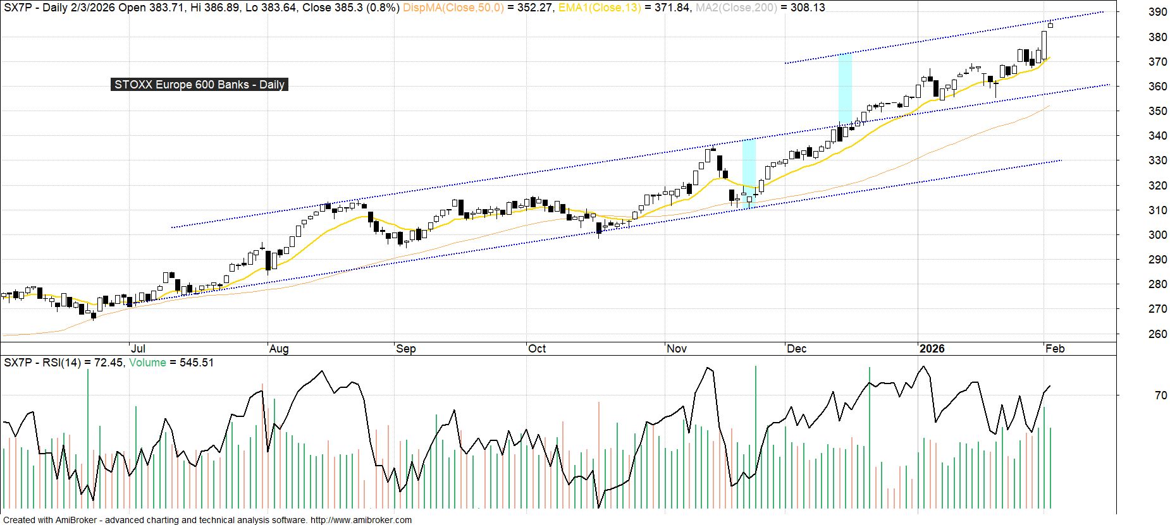Select the Feb label on time axis
Image resolution: width=1170 pixels, height=525 pixels.
tap(1055, 349)
